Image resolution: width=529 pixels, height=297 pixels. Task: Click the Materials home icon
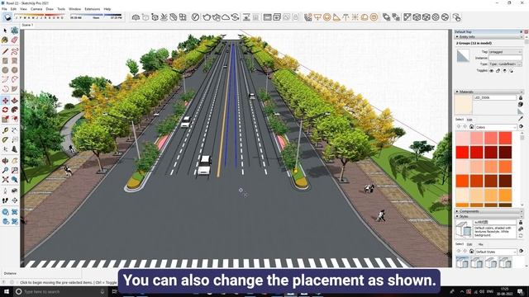coord(471,127)
